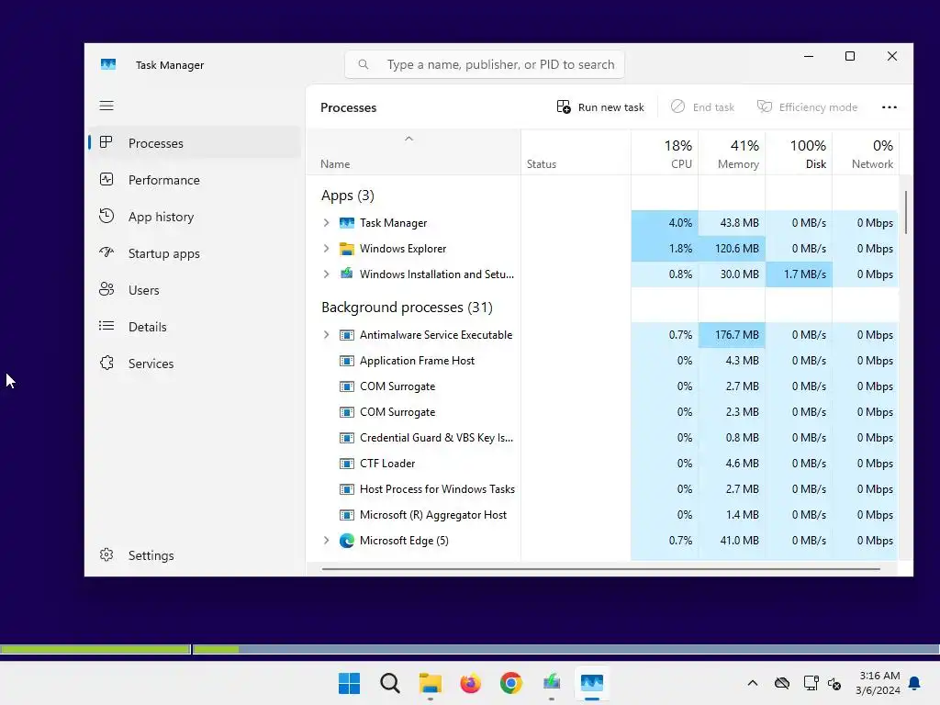Open the more options ellipsis menu
This screenshot has width=940, height=705.
click(889, 107)
